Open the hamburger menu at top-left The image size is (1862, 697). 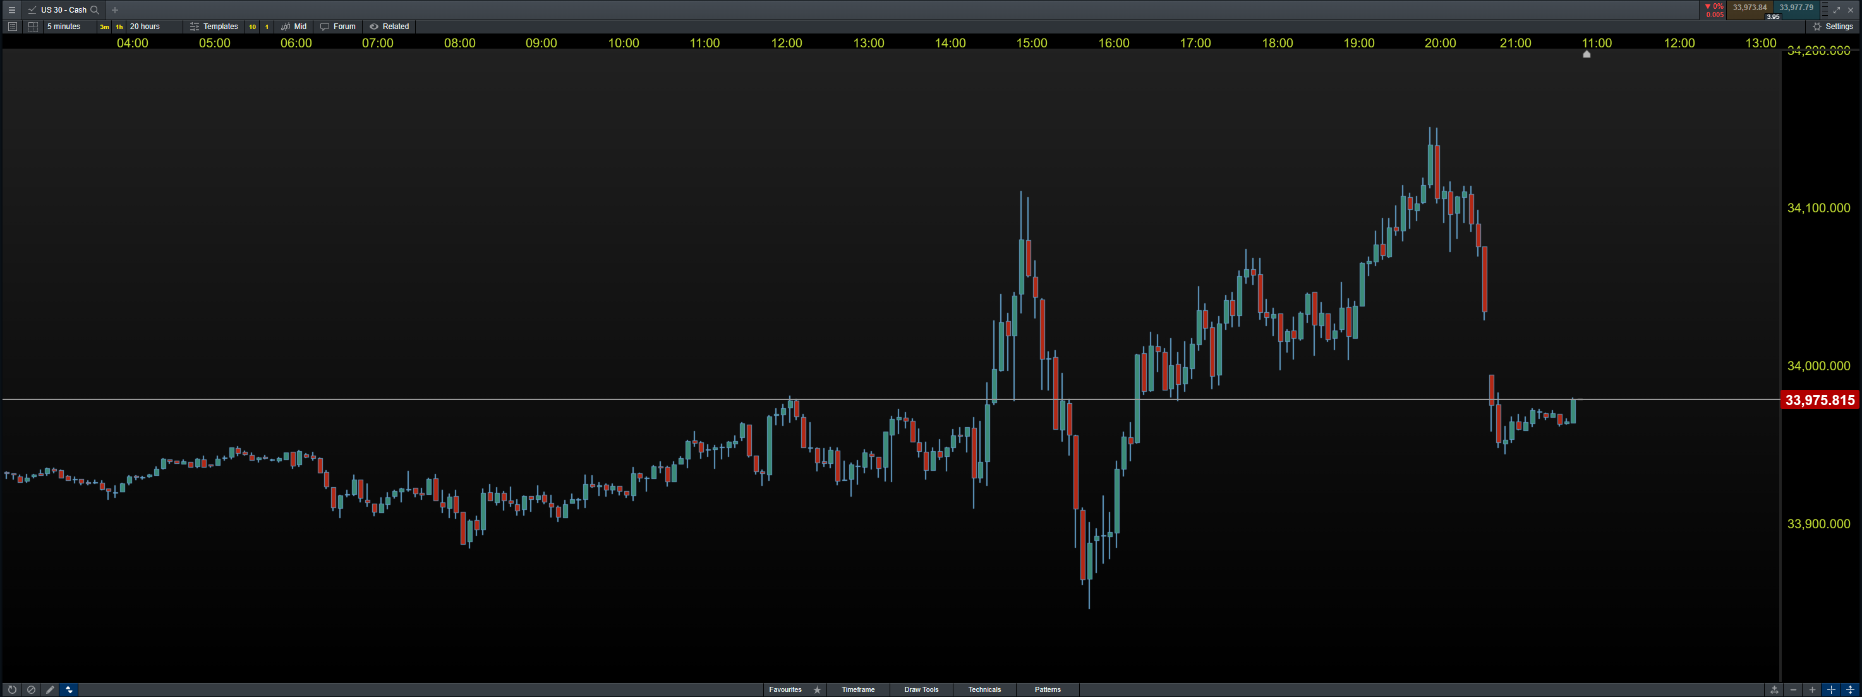[11, 10]
